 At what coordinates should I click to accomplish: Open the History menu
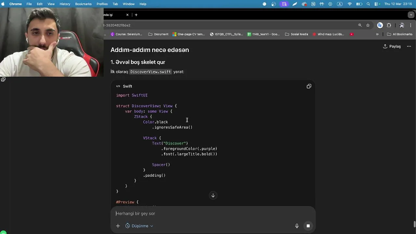coord(65,4)
